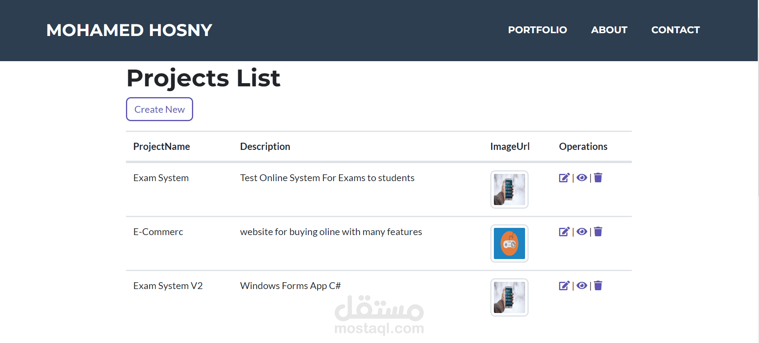Open the Exam System V2 thumbnail
The image size is (759, 343).
509,297
